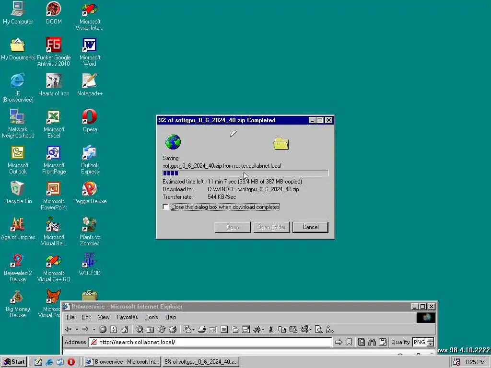Select the Peggle Deluxe shortcut
The width and height of the screenshot is (491, 368).
[90, 193]
